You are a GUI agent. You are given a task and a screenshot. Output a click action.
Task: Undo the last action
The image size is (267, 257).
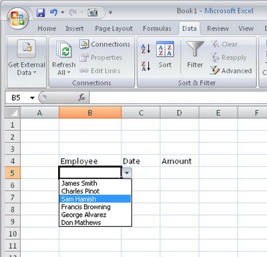point(53,13)
